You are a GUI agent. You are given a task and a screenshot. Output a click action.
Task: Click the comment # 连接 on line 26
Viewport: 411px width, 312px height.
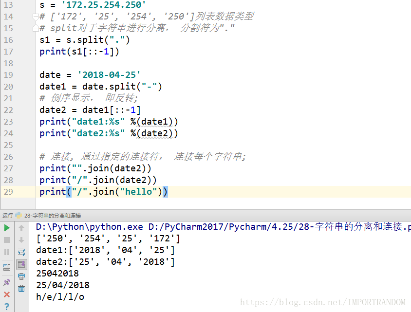click(x=143, y=157)
